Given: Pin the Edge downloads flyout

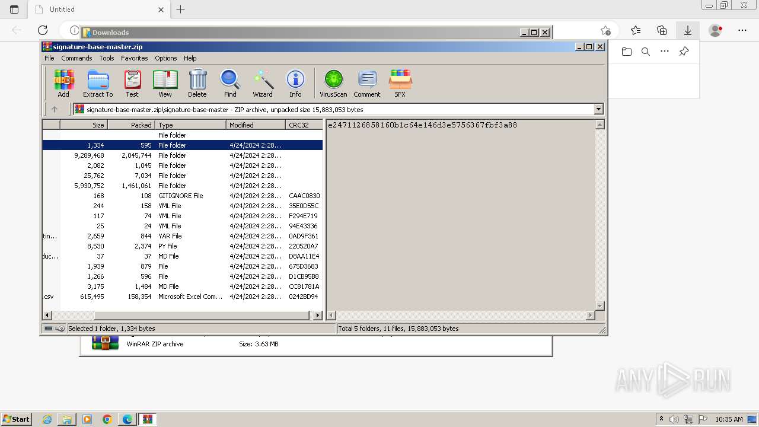Looking at the screenshot, I should 684,52.
